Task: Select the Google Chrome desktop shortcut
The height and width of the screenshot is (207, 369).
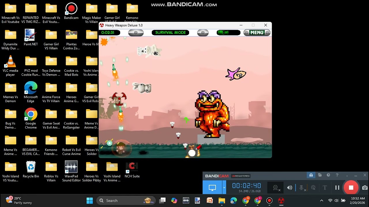Action: click(x=31, y=119)
